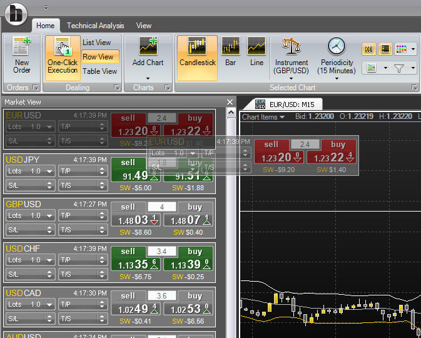This screenshot has width=421, height=338.
Task: Select List View layout
Action: [97, 43]
